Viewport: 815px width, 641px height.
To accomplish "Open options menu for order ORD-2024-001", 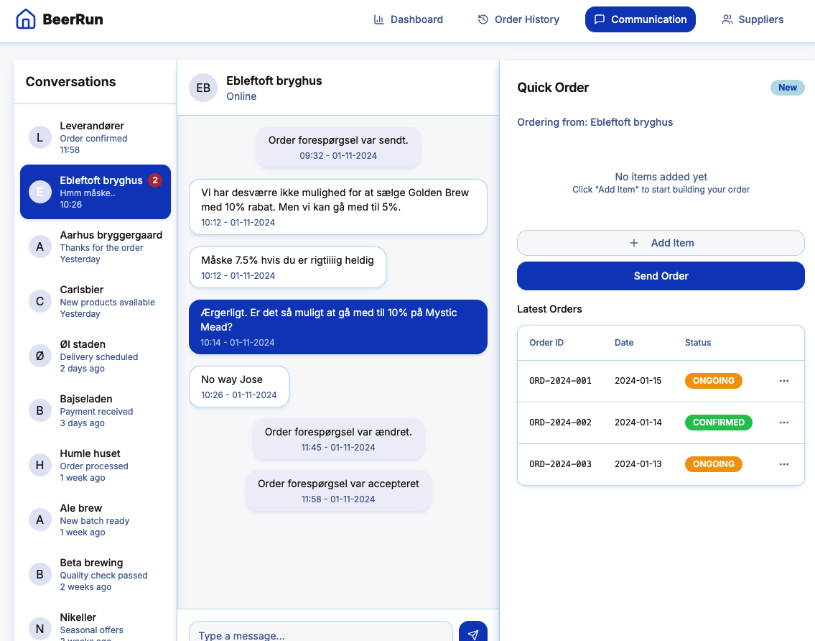I will (783, 381).
